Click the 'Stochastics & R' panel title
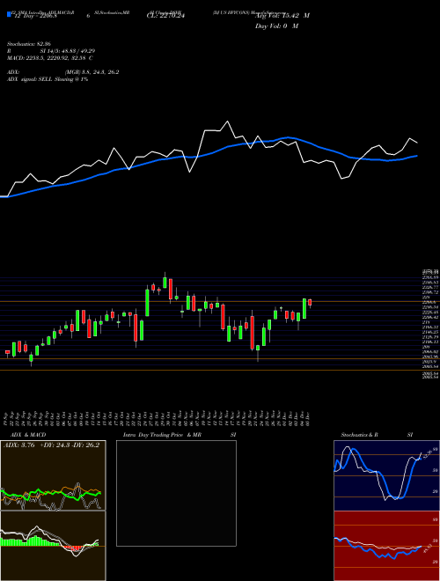 [359, 435]
